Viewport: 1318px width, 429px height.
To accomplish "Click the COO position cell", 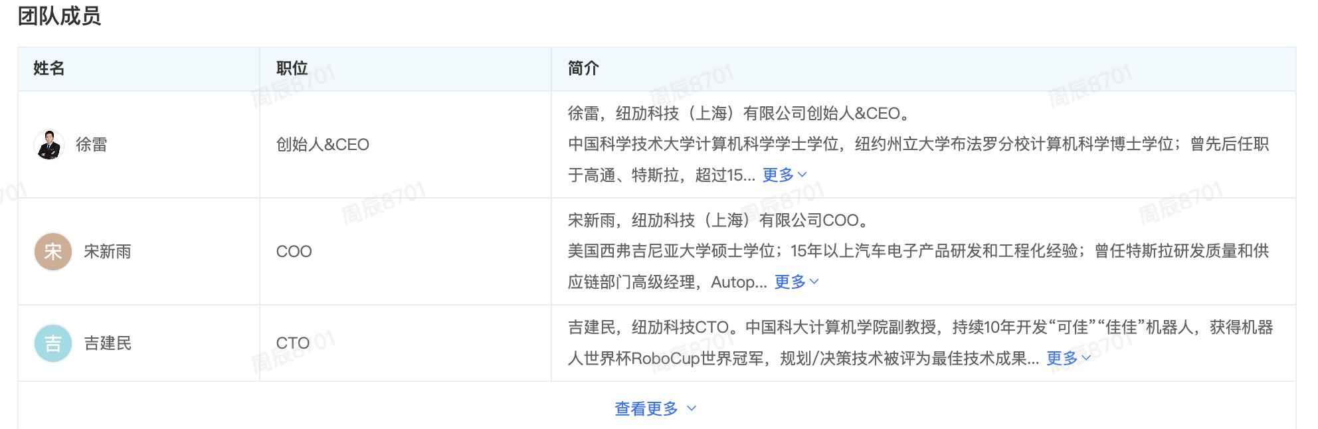I will (294, 252).
